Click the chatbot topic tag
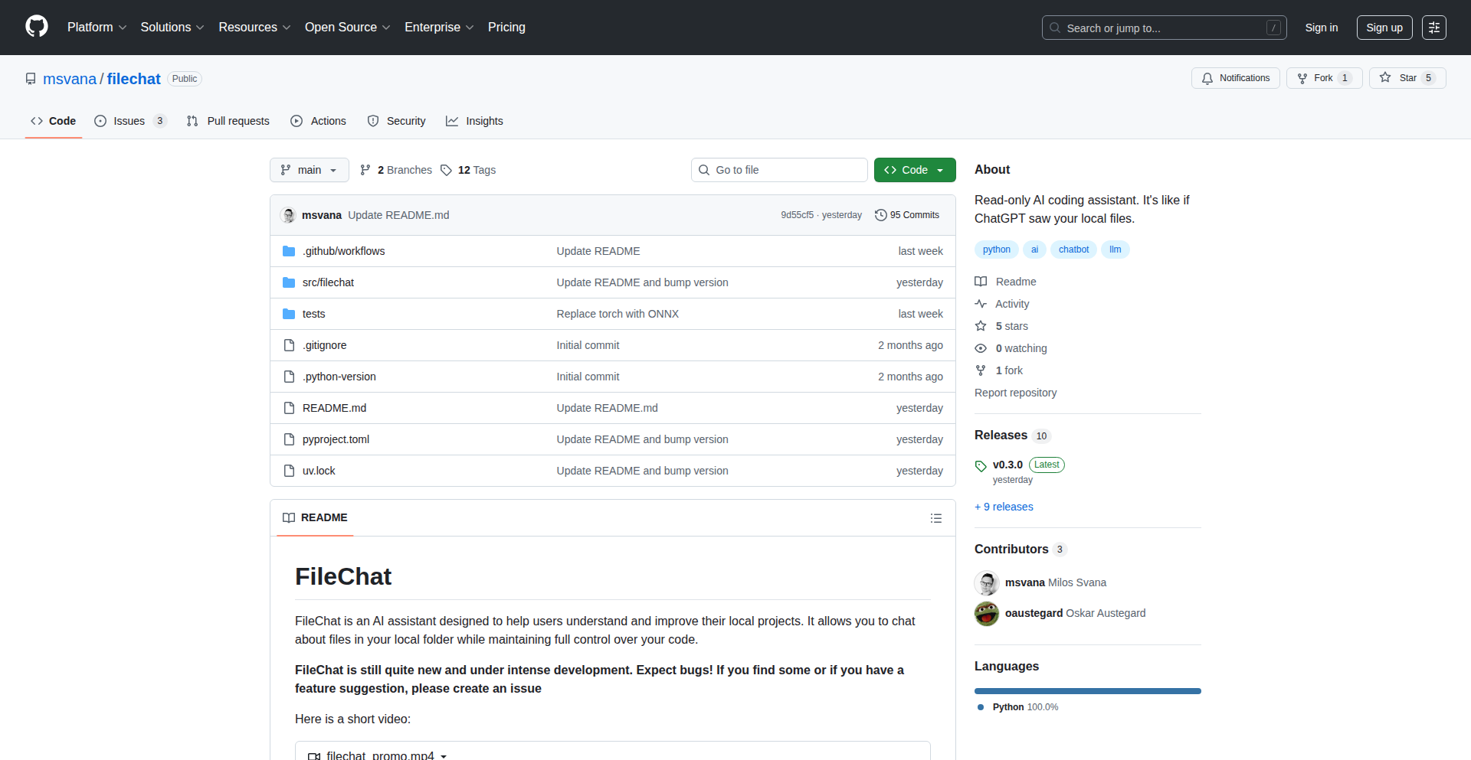1471x760 pixels. 1073,250
